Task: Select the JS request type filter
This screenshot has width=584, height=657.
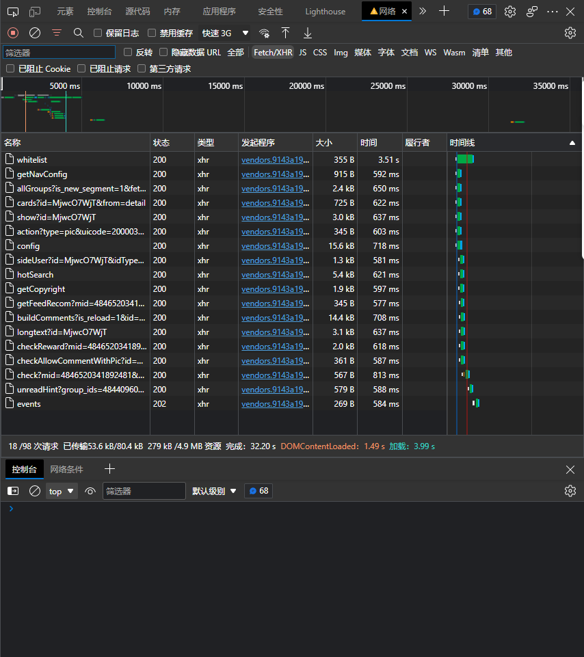Action: point(303,53)
